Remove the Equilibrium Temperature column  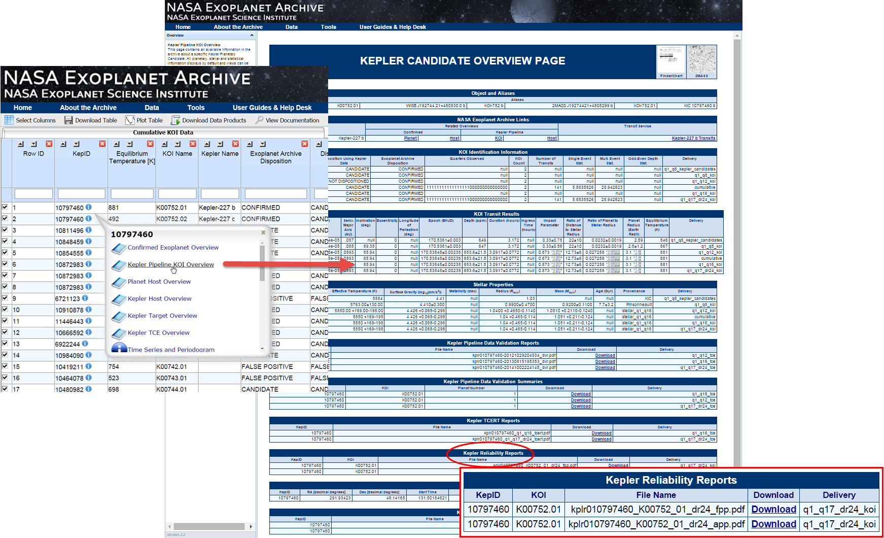tap(151, 144)
